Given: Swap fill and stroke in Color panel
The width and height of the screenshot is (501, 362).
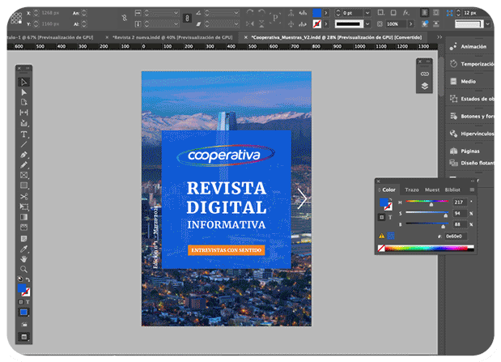Looking at the screenshot, I should (391, 200).
